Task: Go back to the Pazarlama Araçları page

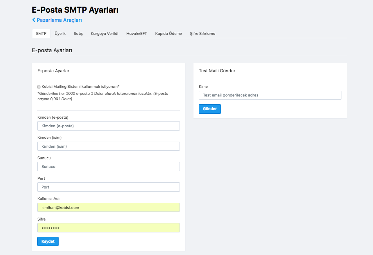Action: [x=59, y=20]
